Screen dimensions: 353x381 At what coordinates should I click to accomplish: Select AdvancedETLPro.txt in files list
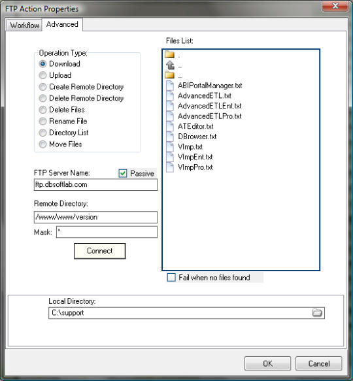coord(210,116)
